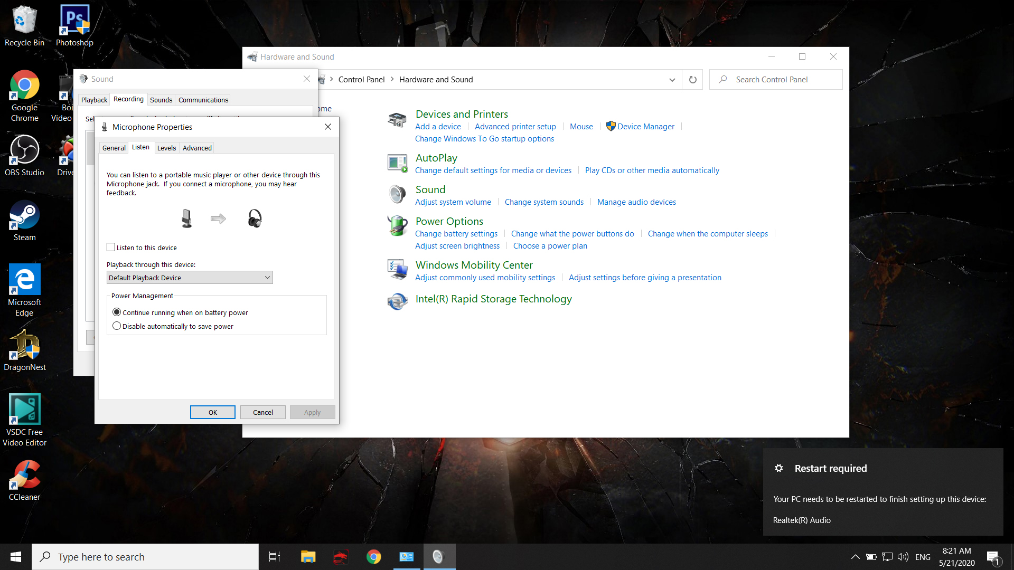Enable the Listen to this device checkbox

[x=111, y=248]
